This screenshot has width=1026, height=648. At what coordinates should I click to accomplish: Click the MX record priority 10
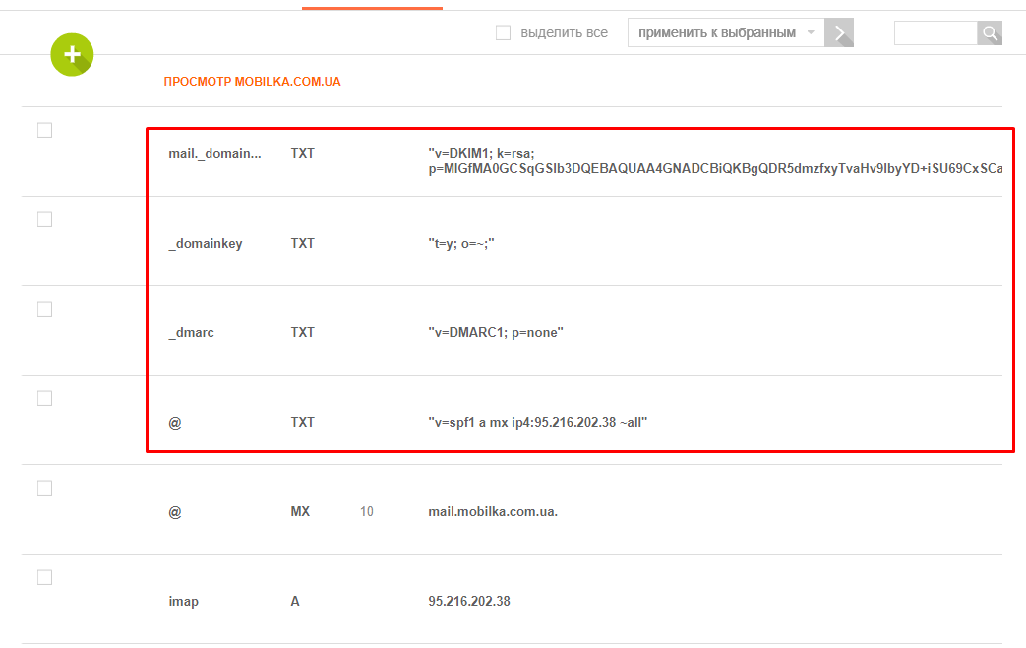point(367,511)
